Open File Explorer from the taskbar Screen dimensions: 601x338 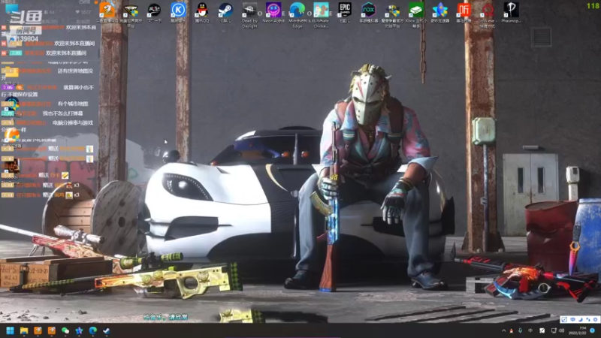coord(24,330)
